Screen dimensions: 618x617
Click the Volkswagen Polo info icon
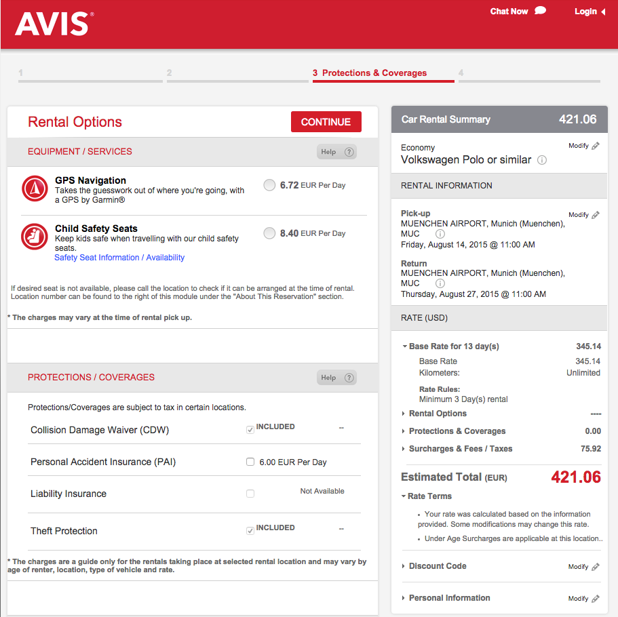pos(542,160)
